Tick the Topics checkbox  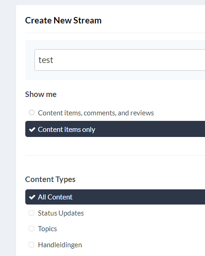(x=32, y=228)
